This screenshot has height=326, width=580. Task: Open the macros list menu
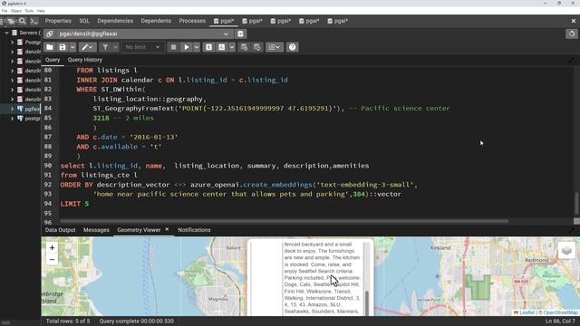tap(275, 47)
